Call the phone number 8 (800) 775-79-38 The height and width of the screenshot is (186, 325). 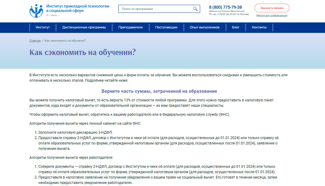click(225, 7)
